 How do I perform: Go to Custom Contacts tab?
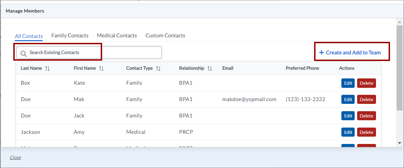pos(165,36)
